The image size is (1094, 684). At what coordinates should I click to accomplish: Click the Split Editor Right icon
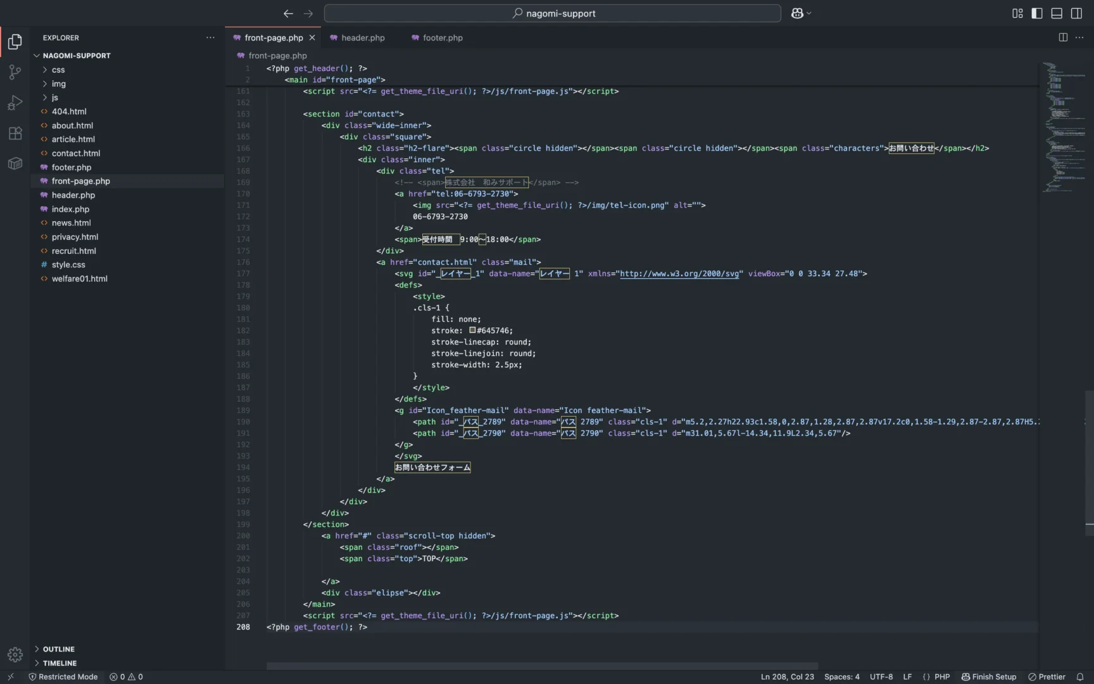point(1063,37)
